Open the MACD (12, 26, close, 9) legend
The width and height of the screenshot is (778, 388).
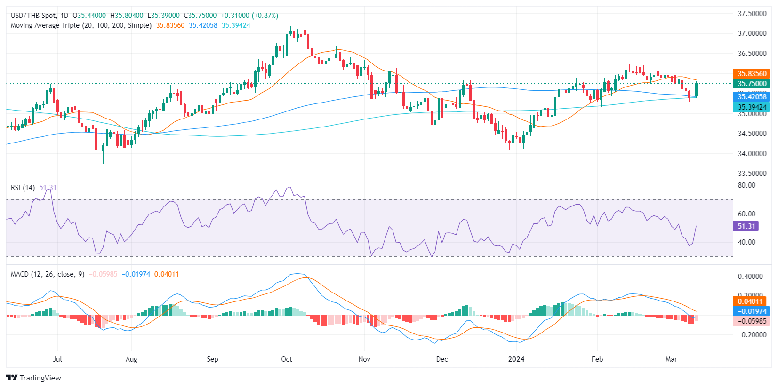point(48,274)
